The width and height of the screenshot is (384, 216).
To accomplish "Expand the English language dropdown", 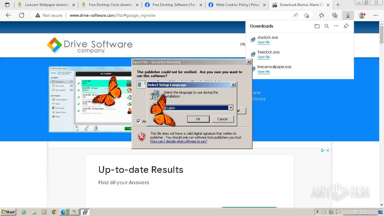I will point(231,108).
